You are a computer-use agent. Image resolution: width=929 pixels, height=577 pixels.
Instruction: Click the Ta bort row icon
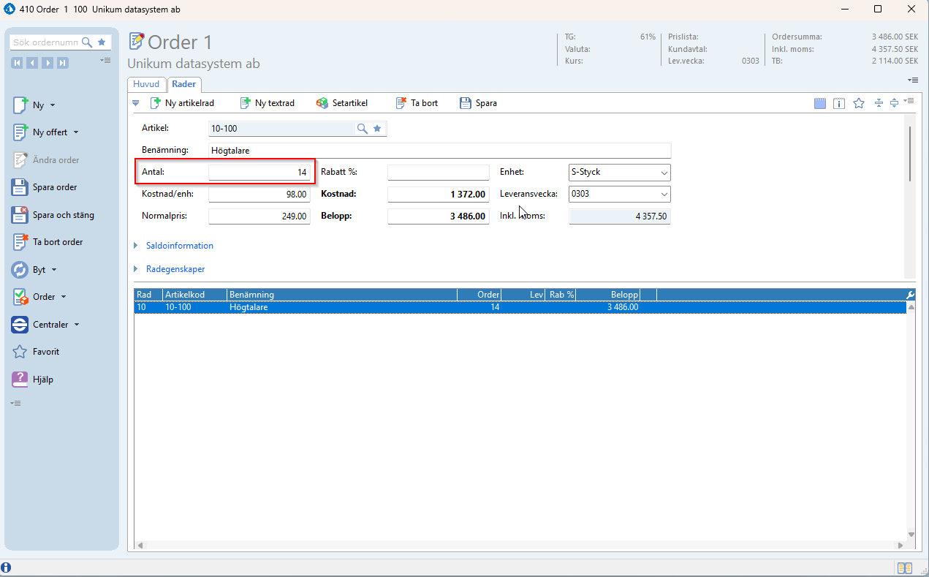click(401, 103)
